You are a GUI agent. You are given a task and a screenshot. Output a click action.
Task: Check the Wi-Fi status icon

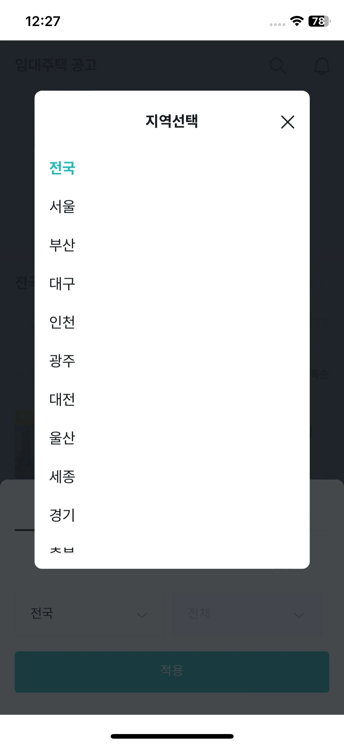297,21
